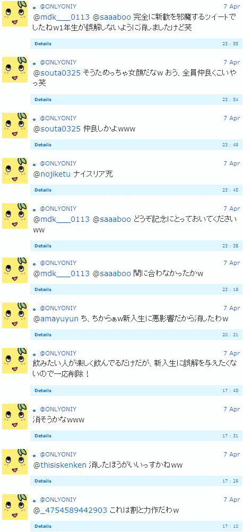Image resolution: width=243 pixels, height=532 pixels.
Task: Open @_4754589442903 profile mention
Action: [70, 510]
